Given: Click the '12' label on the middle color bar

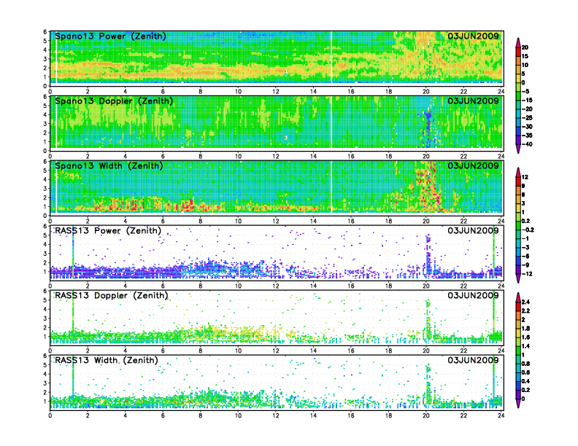Looking at the screenshot, I should (525, 177).
